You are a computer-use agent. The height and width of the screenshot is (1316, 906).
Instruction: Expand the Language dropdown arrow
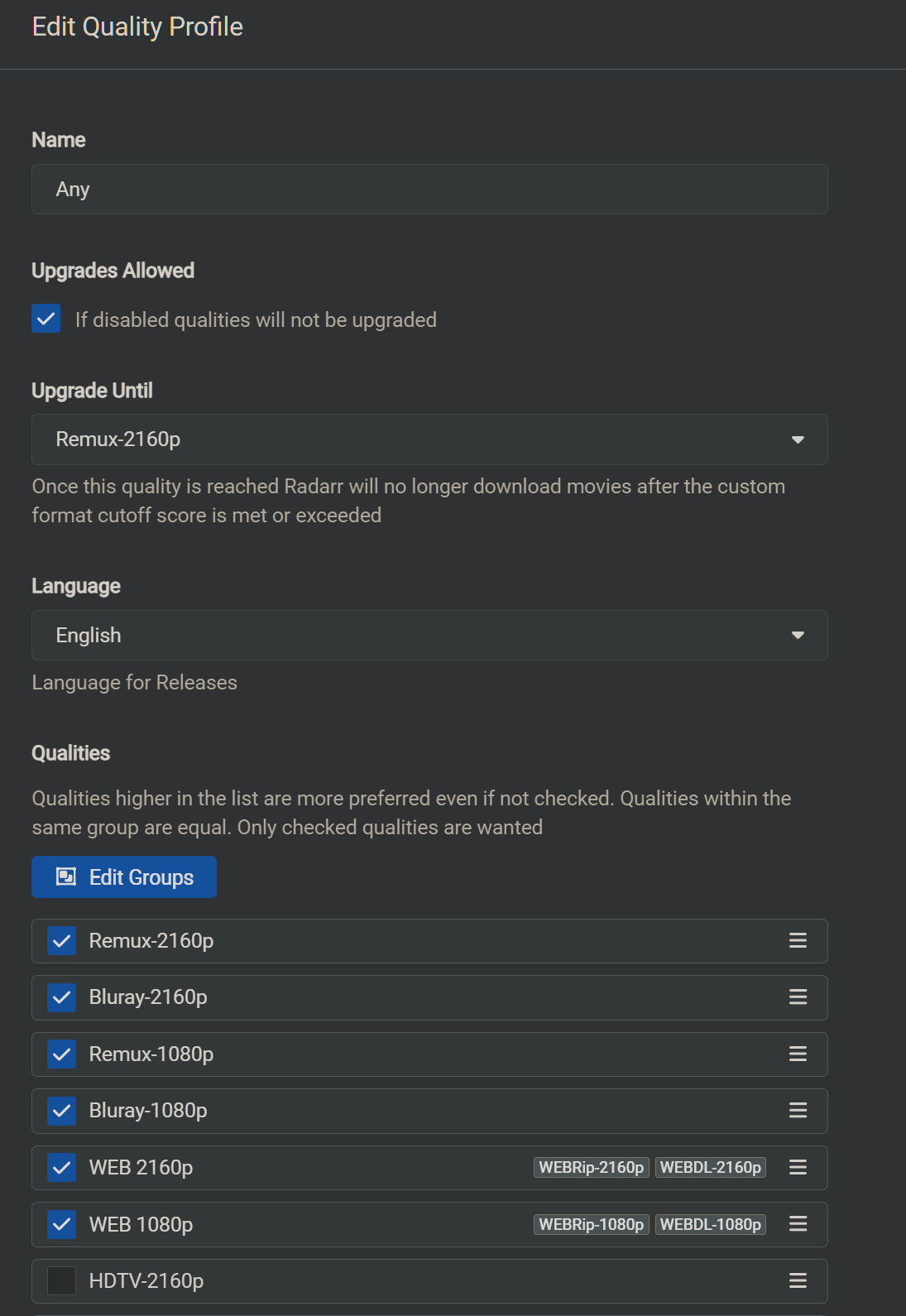(797, 636)
